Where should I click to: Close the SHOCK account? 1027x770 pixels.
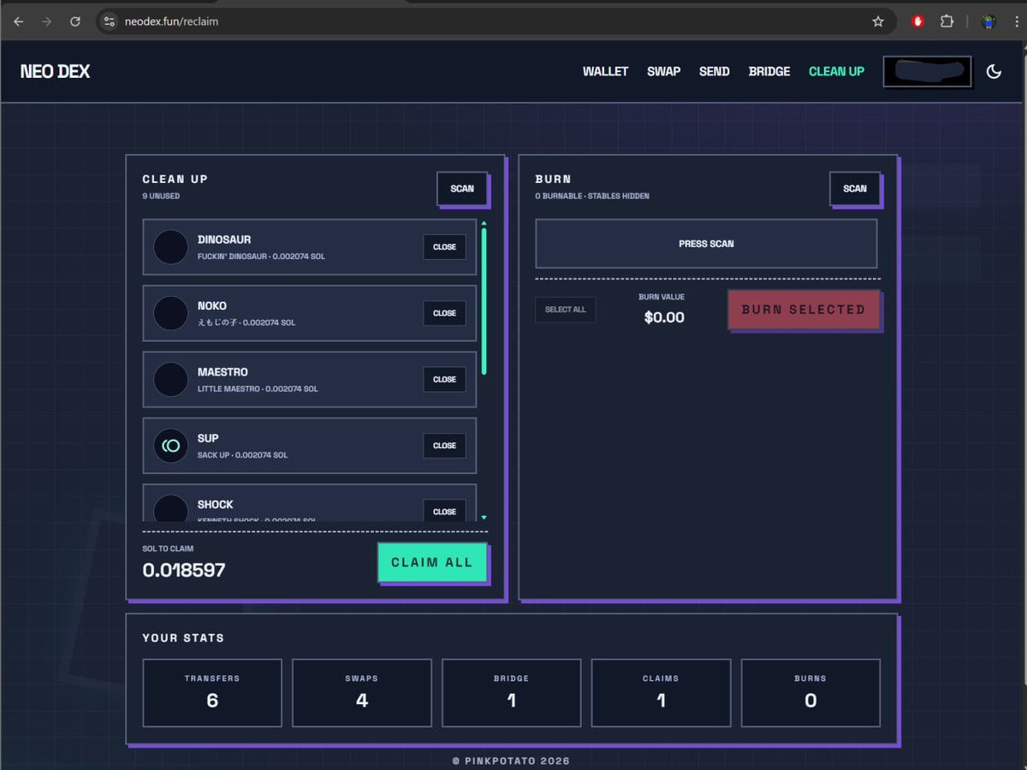(x=444, y=511)
